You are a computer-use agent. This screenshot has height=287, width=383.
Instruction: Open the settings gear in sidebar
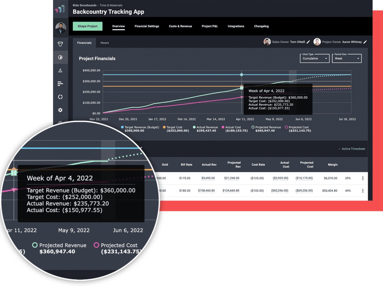pos(60,110)
